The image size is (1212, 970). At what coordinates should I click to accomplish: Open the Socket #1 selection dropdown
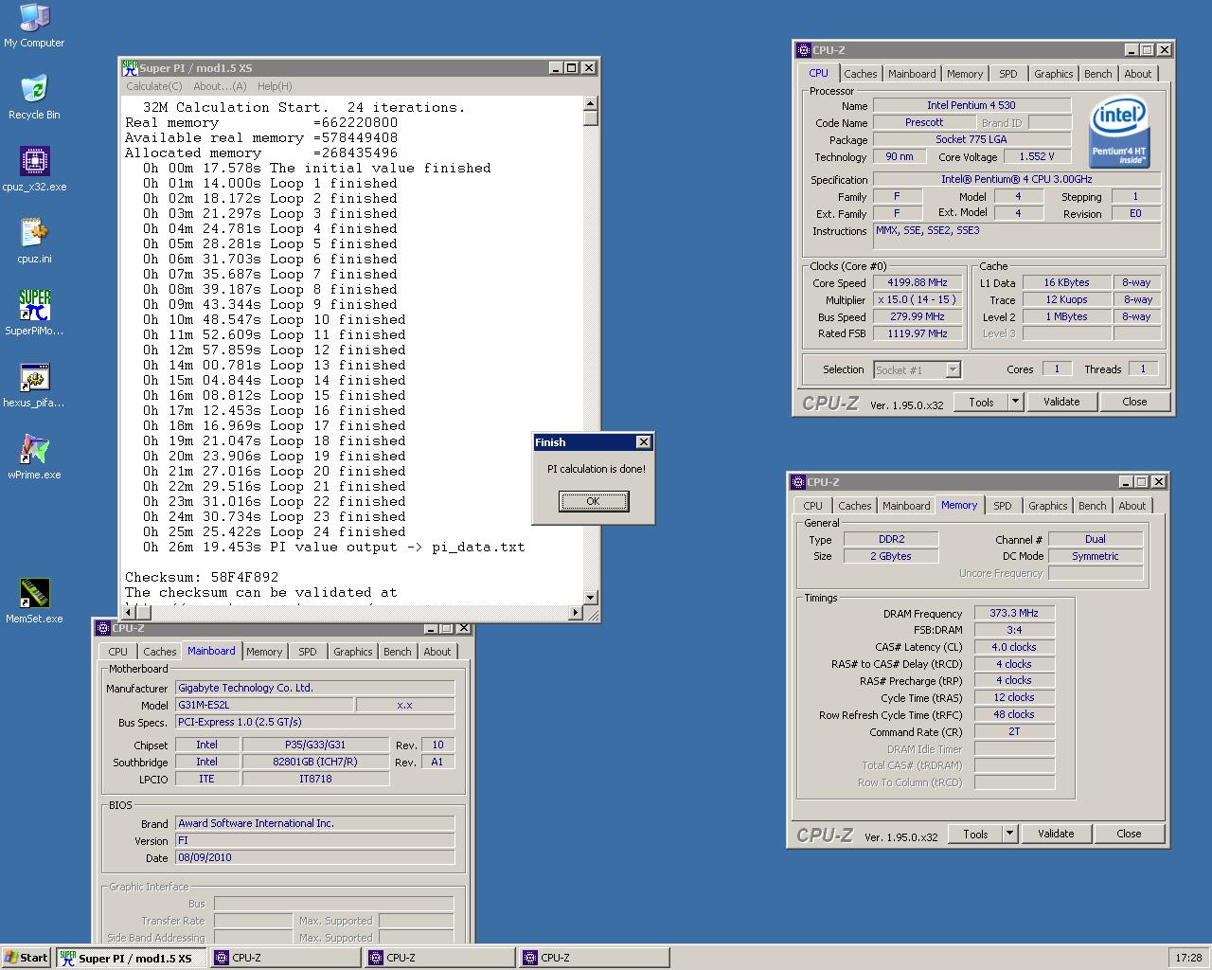tap(954, 370)
